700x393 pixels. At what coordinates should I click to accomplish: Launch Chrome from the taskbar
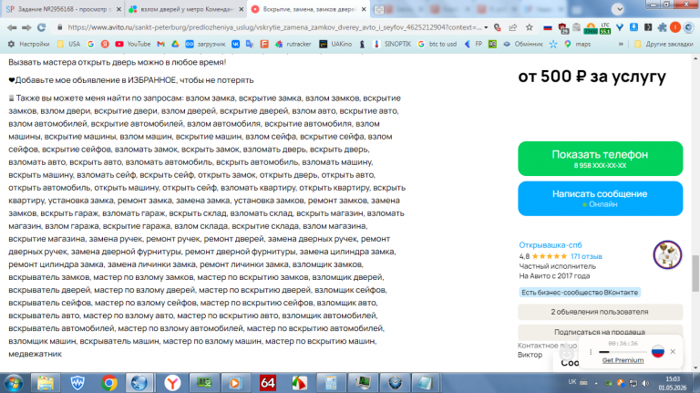coord(108,383)
